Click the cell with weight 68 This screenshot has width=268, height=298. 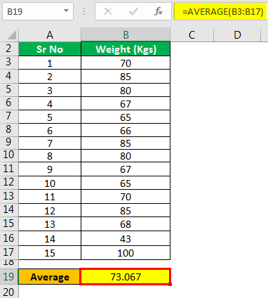pos(126,224)
